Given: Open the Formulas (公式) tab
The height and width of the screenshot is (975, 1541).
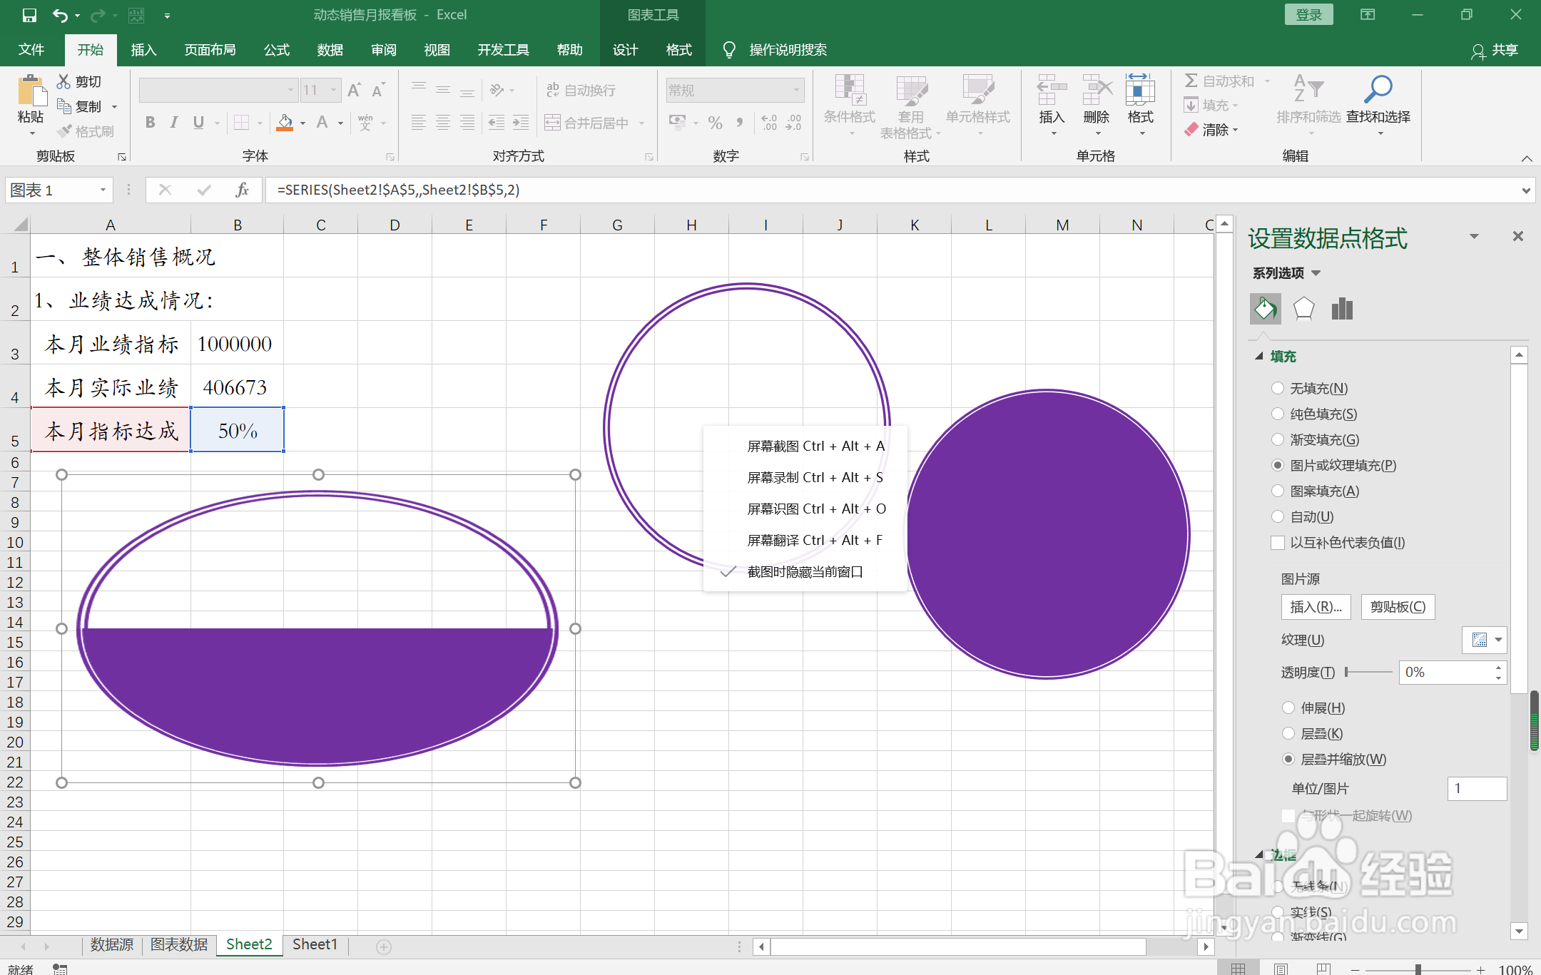Looking at the screenshot, I should point(276,49).
